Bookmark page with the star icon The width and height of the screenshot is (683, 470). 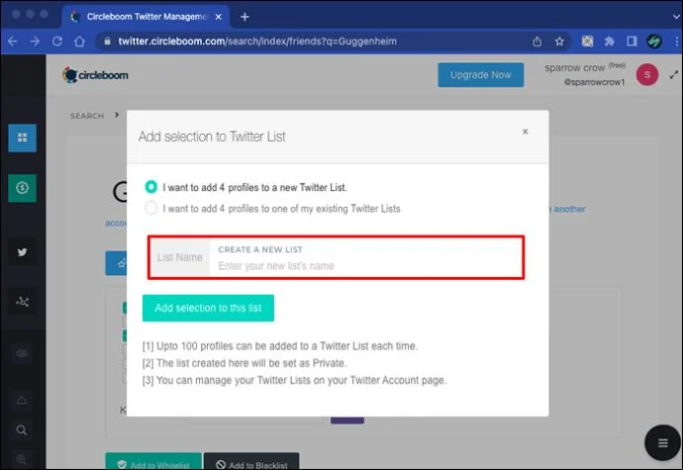coord(559,42)
